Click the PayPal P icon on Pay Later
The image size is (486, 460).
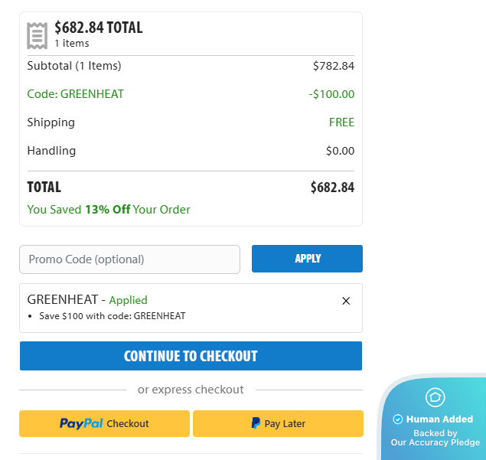[256, 423]
